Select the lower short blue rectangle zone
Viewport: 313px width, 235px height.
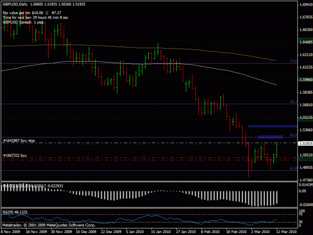click(270, 137)
